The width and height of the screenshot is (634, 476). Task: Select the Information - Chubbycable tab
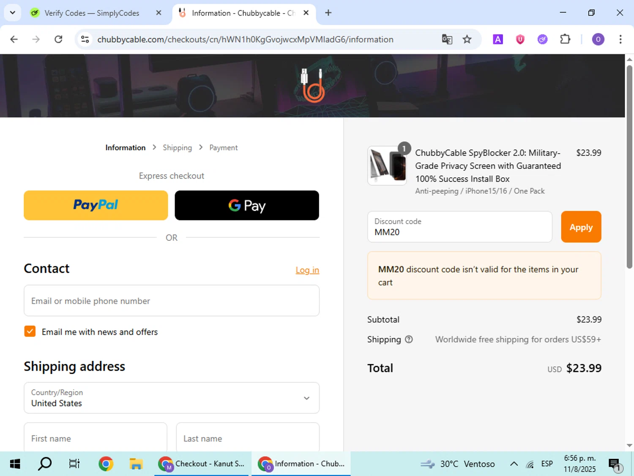243,13
